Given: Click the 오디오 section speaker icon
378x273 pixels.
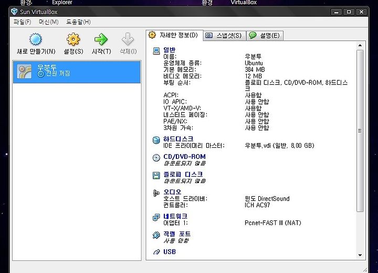Looking at the screenshot, I should click(156, 193).
